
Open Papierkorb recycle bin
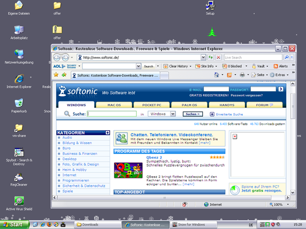[x=19, y=106]
